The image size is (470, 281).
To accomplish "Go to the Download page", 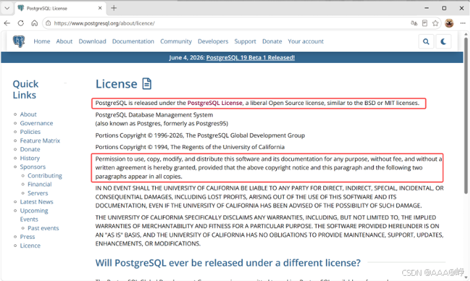I will click(92, 41).
